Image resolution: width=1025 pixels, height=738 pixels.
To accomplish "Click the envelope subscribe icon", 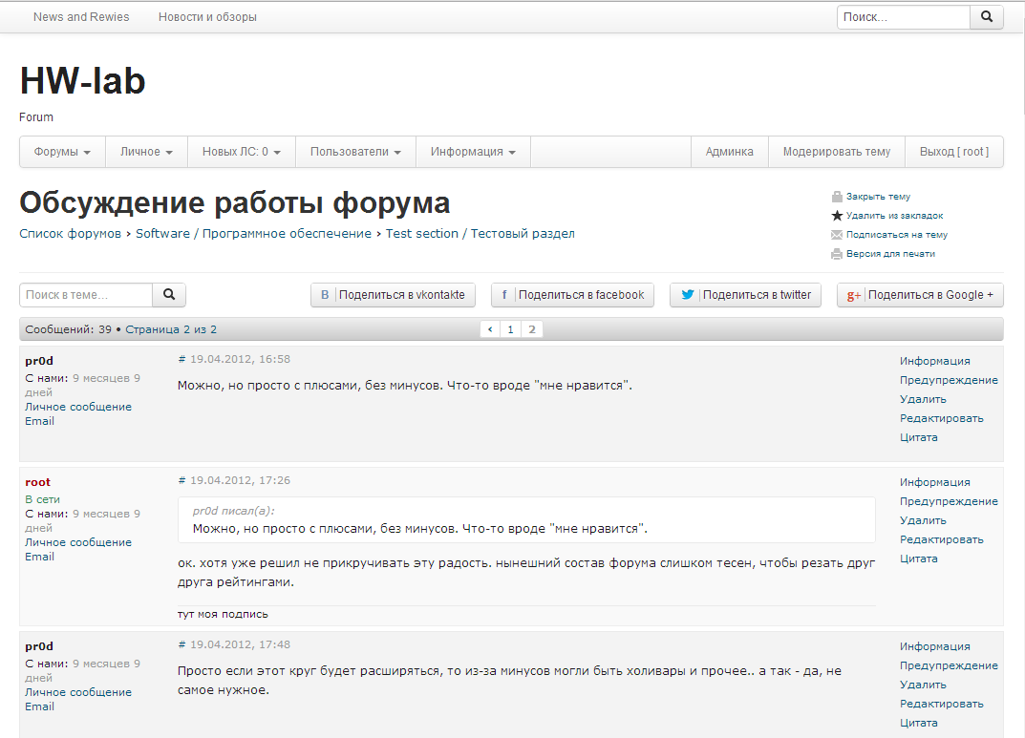I will [x=837, y=235].
